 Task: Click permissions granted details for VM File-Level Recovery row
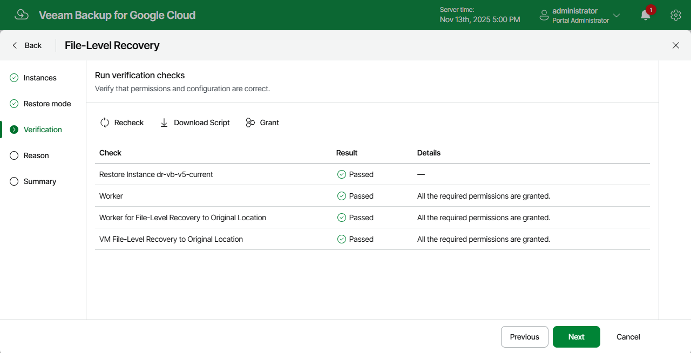pyautogui.click(x=484, y=239)
